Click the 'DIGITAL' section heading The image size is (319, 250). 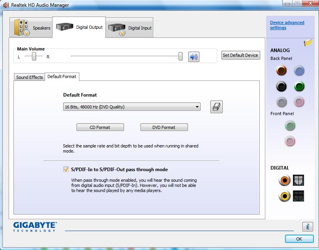pyautogui.click(x=280, y=168)
